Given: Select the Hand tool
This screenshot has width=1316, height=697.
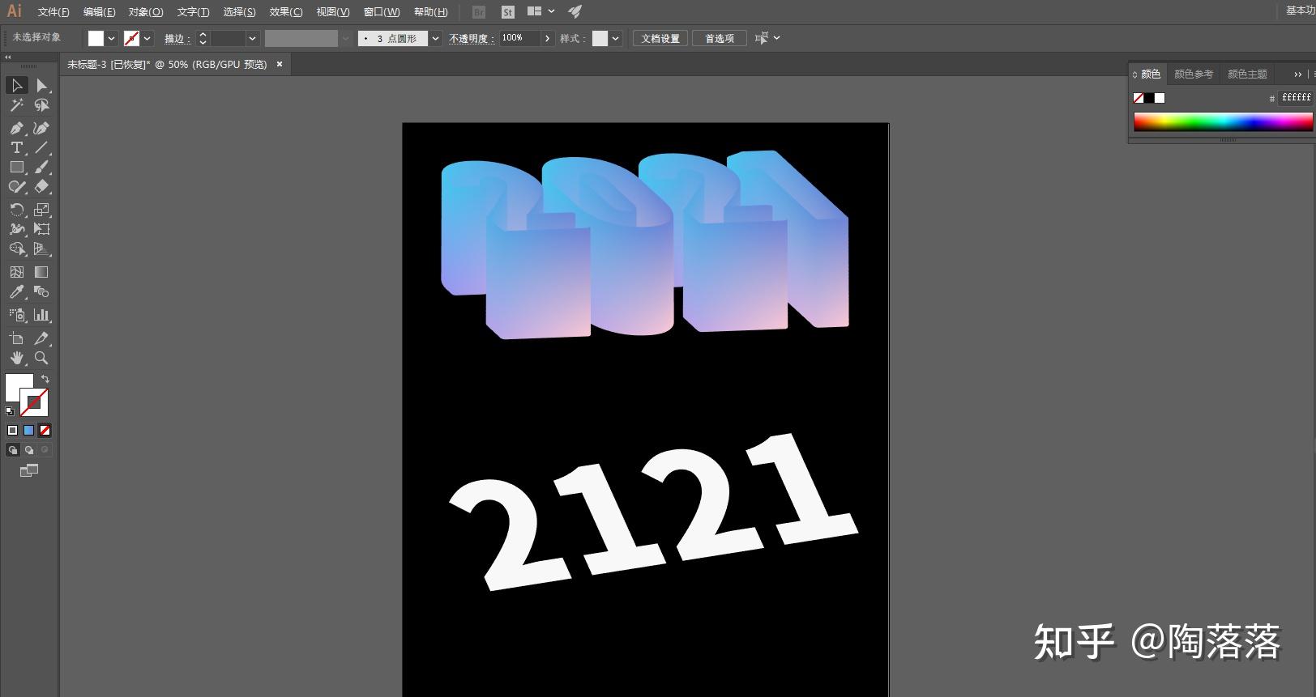Looking at the screenshot, I should [x=17, y=358].
